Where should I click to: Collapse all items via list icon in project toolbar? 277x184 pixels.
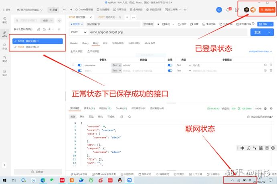tap(59, 29)
